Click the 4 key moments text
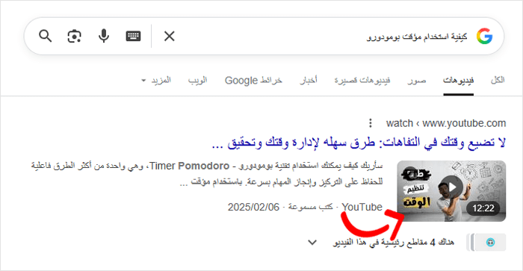The image size is (523, 271). 394,243
